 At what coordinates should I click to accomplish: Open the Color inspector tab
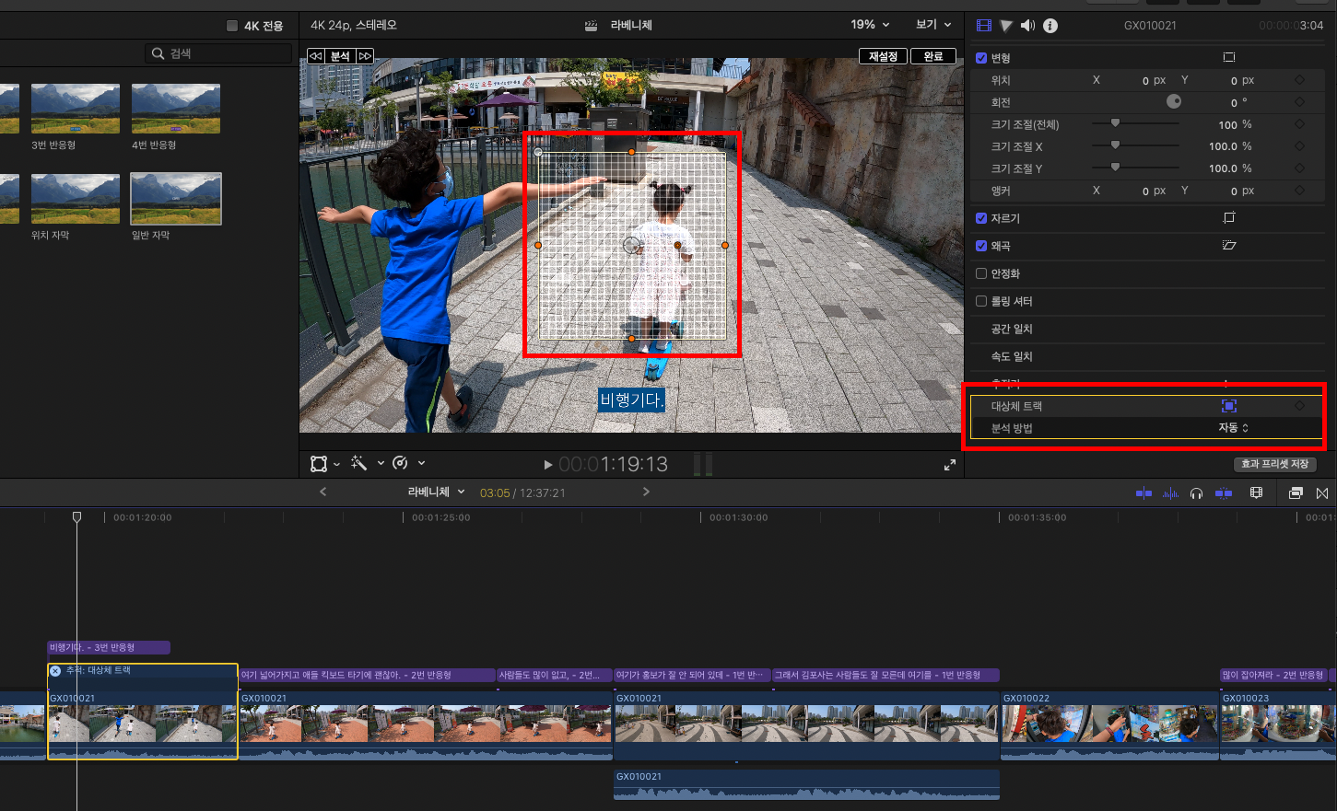(1006, 26)
